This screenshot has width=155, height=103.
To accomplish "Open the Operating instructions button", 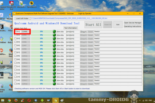I will point(133,27).
